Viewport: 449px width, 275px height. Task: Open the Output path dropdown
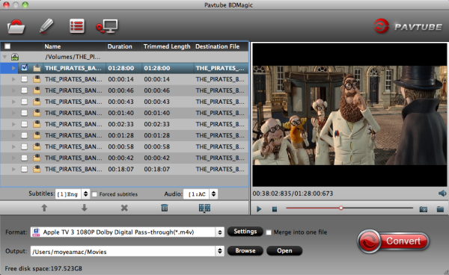coord(127,251)
